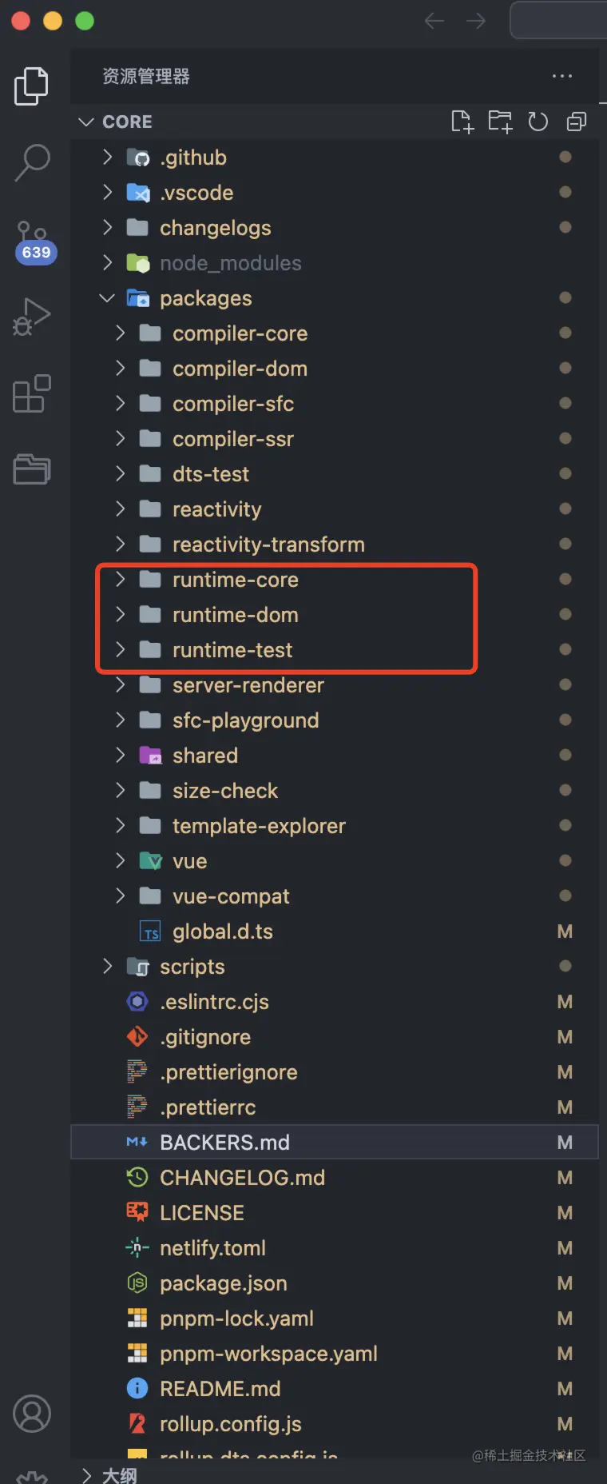Open the Extensions view icon
This screenshot has height=1484, width=607.
coord(32,393)
